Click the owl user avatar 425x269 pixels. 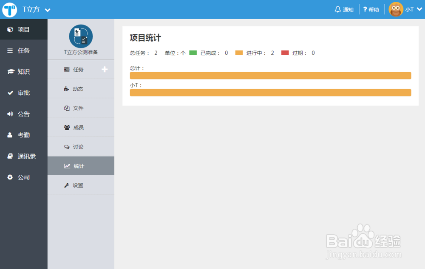[x=396, y=9]
